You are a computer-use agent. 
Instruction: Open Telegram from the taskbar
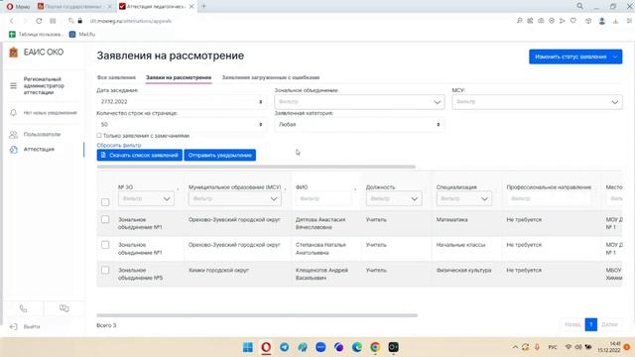[x=285, y=347]
